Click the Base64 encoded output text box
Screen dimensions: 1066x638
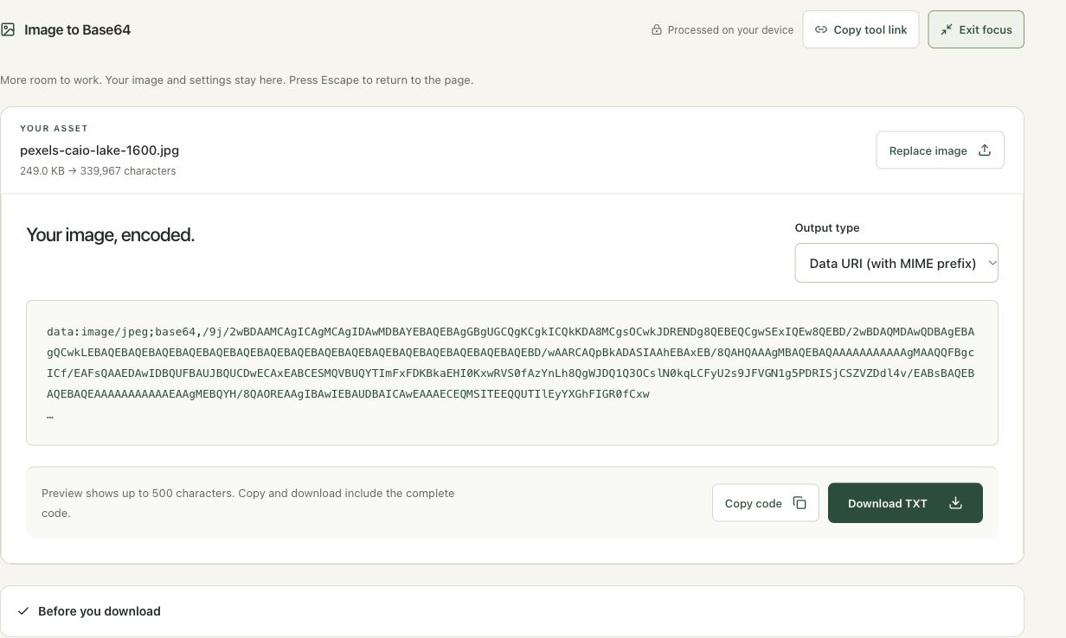(512, 373)
